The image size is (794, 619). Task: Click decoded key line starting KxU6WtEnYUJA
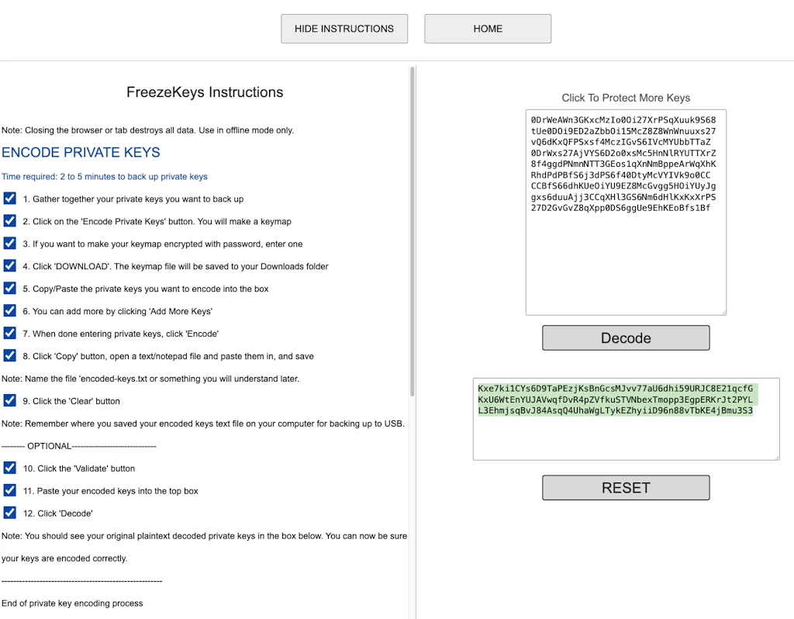tap(615, 399)
